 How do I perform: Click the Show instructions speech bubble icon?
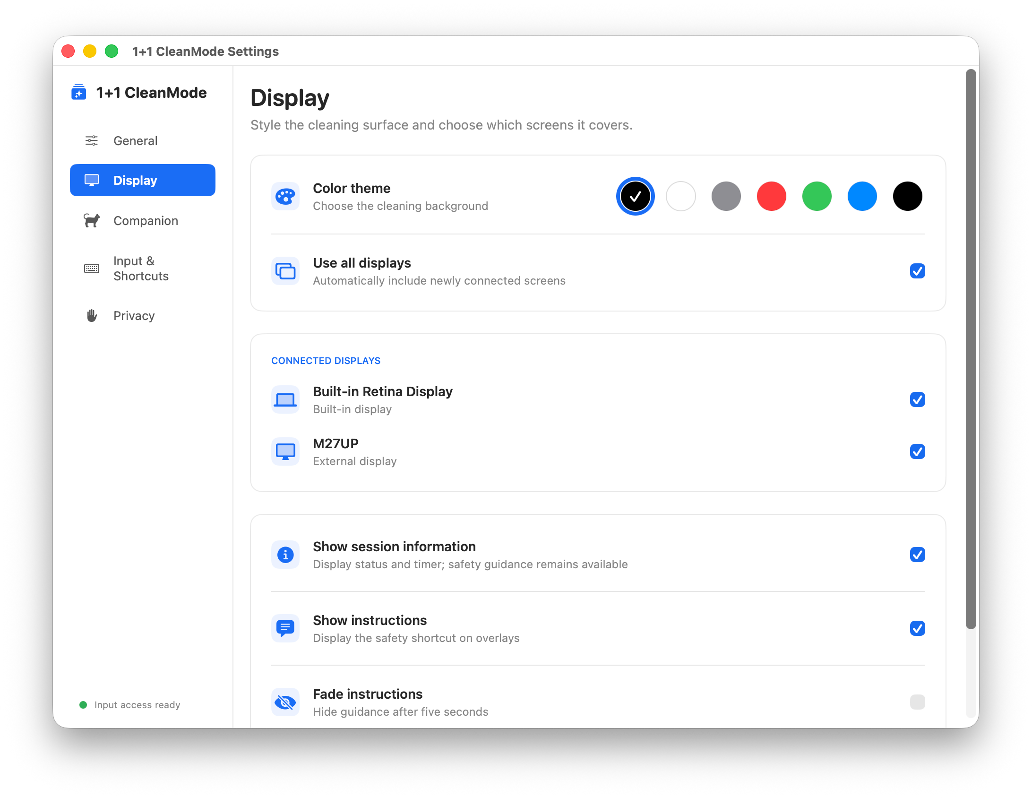[x=285, y=628]
